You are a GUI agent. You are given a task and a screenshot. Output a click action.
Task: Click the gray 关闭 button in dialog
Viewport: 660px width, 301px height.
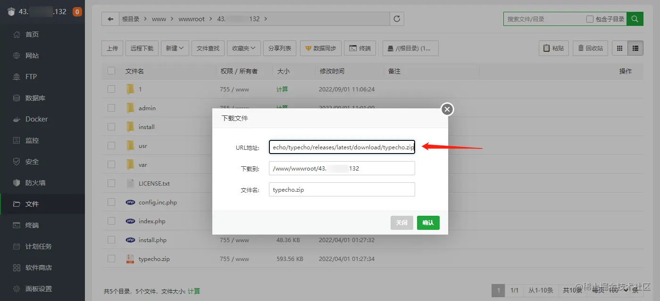(x=402, y=223)
